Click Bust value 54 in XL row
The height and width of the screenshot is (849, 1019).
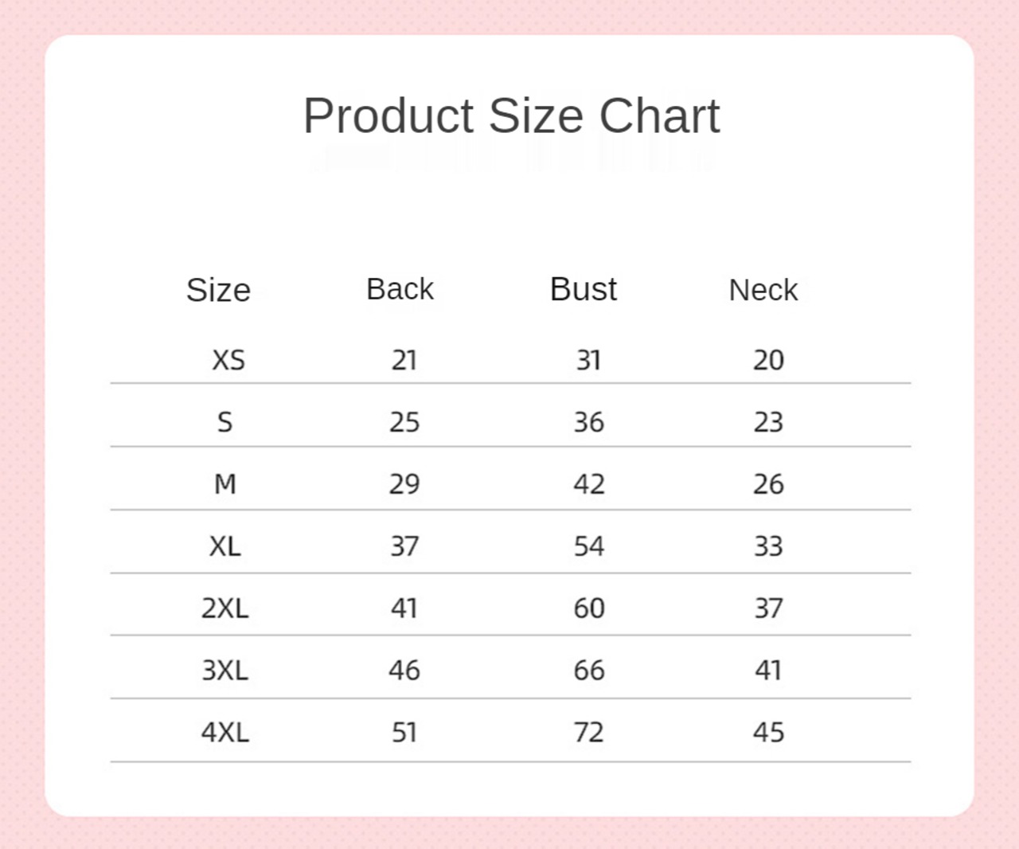point(589,546)
